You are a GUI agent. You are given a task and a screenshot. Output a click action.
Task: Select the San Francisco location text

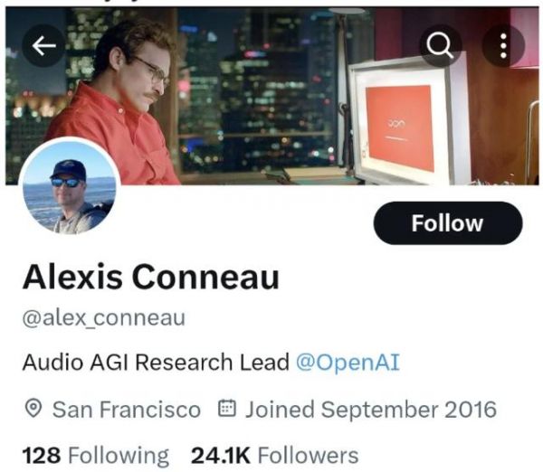pyautogui.click(x=127, y=410)
